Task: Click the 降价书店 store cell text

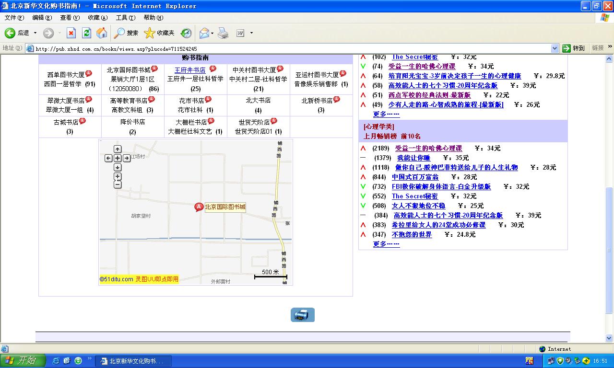Action: point(132,122)
